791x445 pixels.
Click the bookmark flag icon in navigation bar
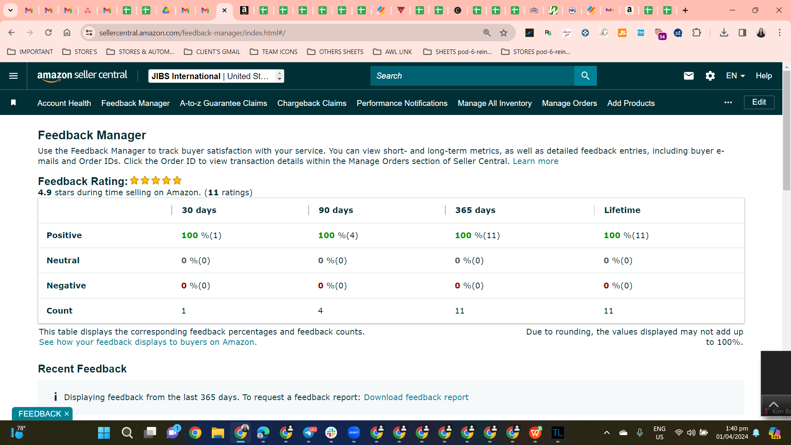13,103
